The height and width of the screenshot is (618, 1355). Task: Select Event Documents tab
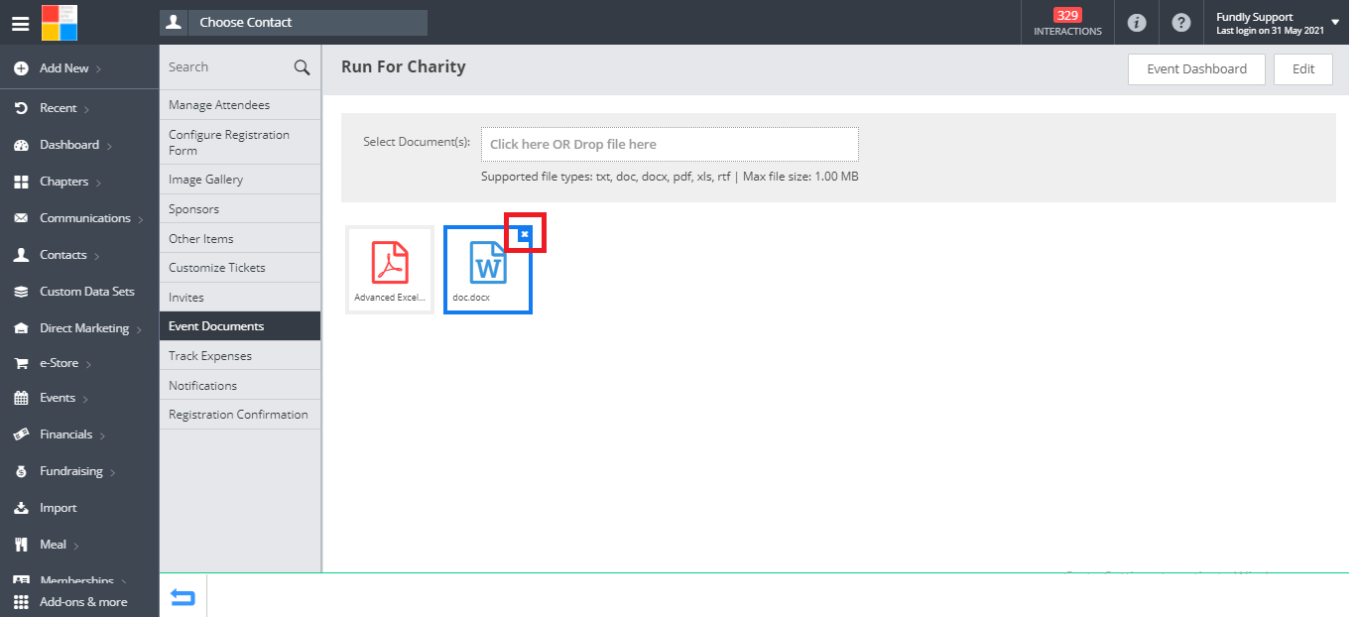pos(240,326)
